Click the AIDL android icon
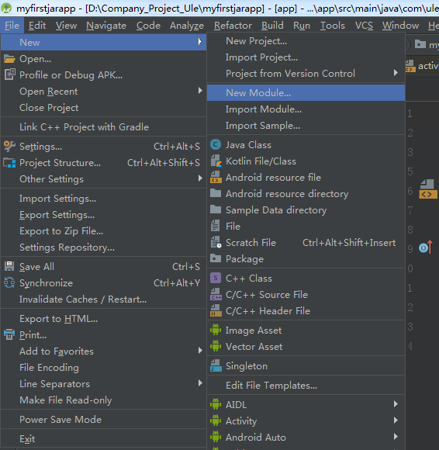 (216, 404)
